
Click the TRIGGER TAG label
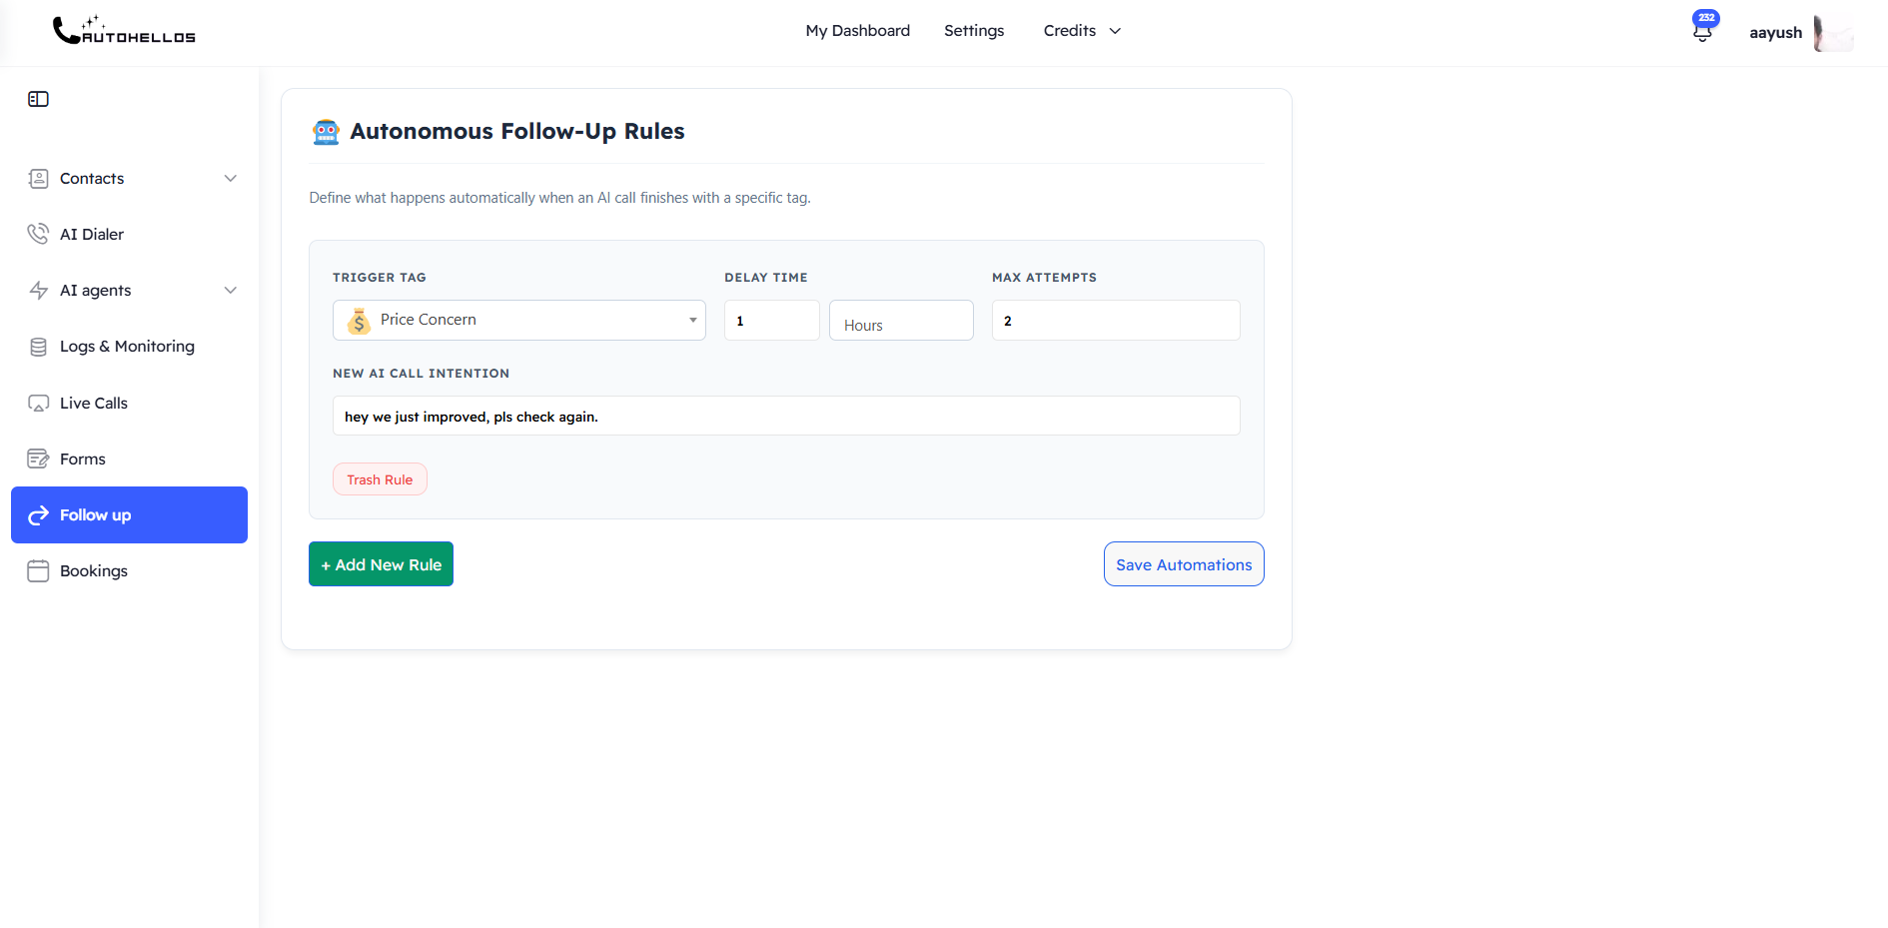coord(380,278)
